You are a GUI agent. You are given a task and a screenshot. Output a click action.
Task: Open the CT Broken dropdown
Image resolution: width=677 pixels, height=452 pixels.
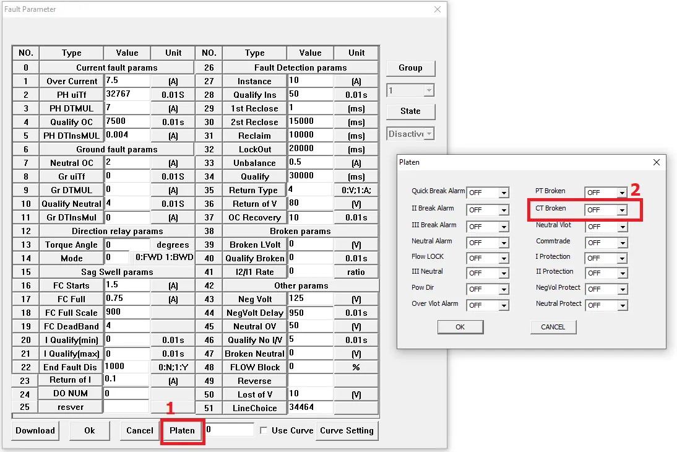click(x=606, y=209)
